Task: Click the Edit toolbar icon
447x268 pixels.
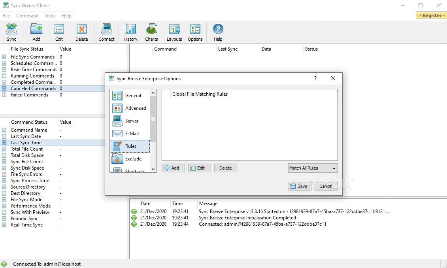Action: (x=59, y=32)
